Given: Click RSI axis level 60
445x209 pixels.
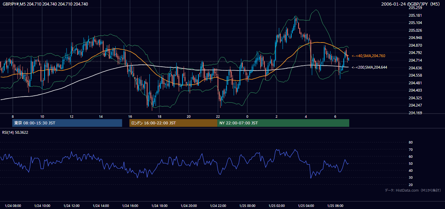Looking at the screenshot, I should tap(411, 156).
